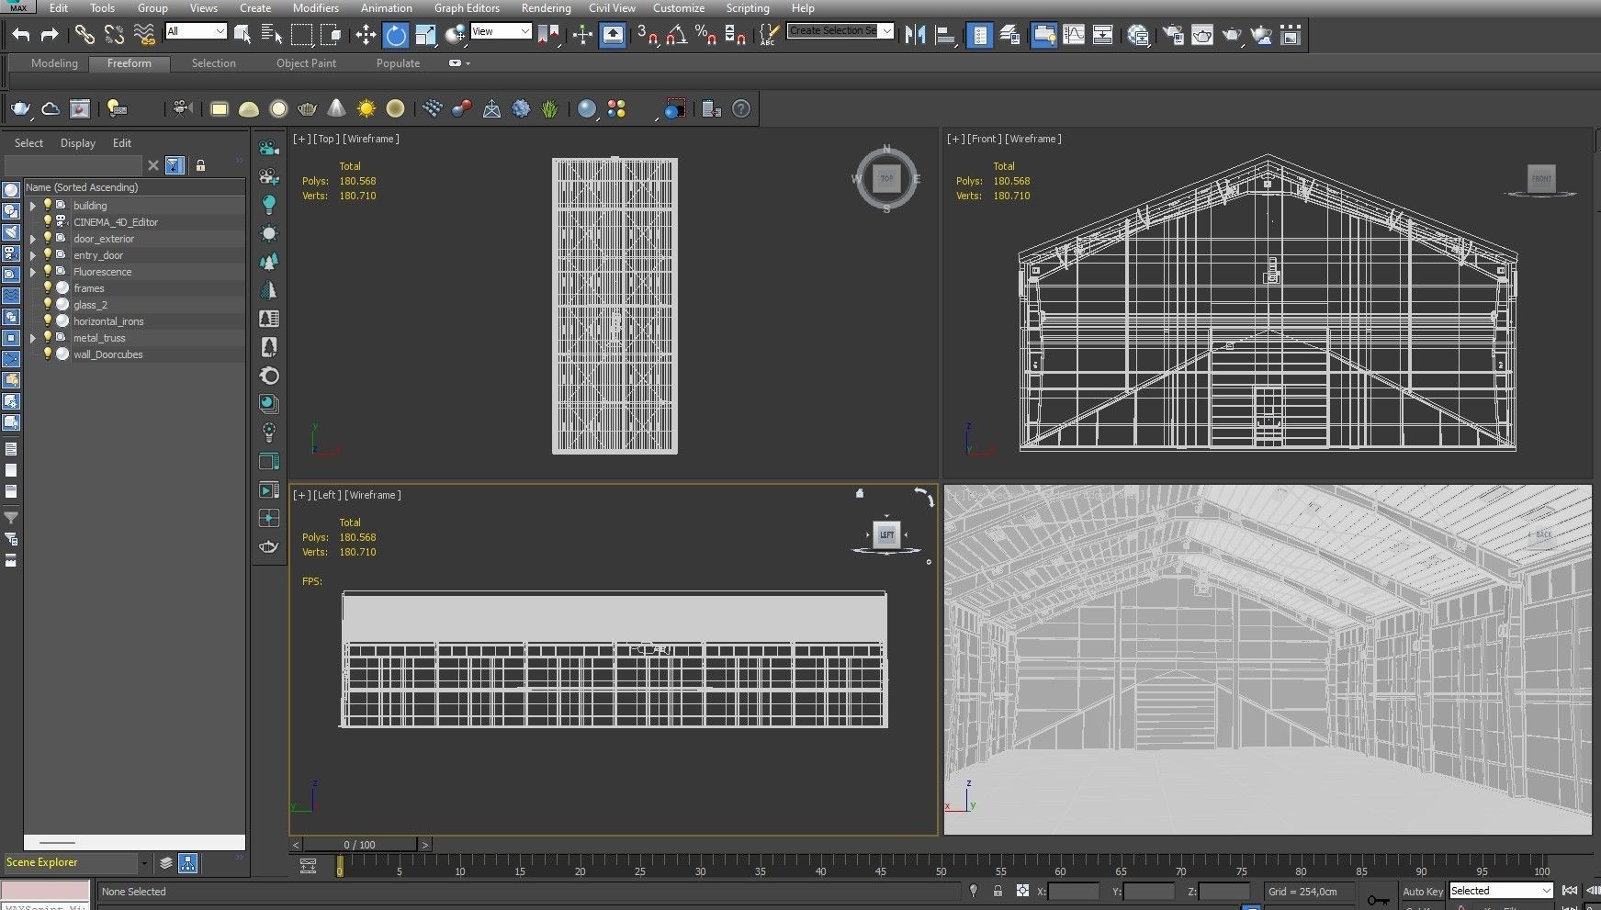Viewport: 1601px width, 910px height.
Task: Open Rendered Frame Window icon
Action: 1202,35
